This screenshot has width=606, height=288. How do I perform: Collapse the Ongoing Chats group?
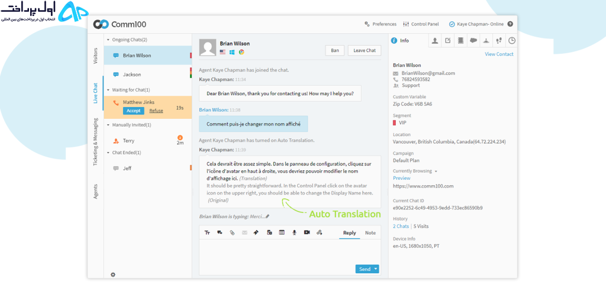[x=108, y=40]
